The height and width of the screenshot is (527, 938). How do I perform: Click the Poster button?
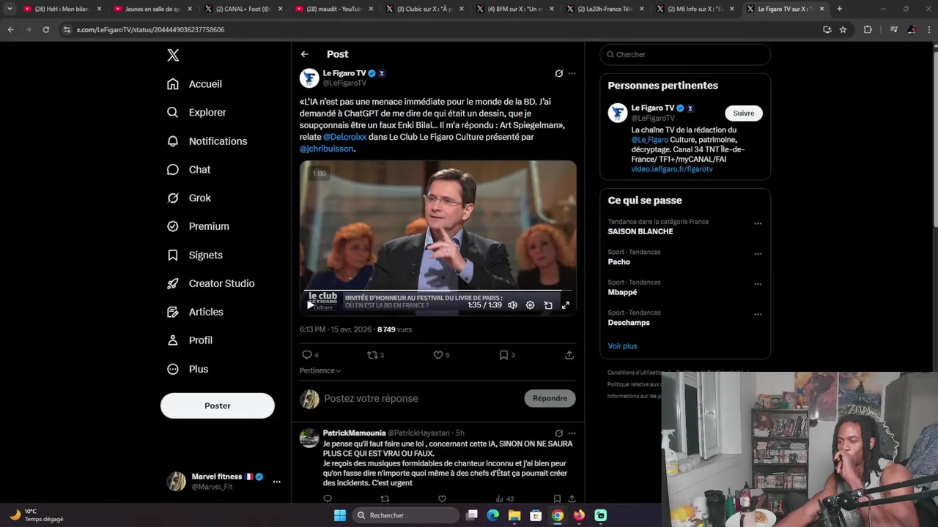218,405
